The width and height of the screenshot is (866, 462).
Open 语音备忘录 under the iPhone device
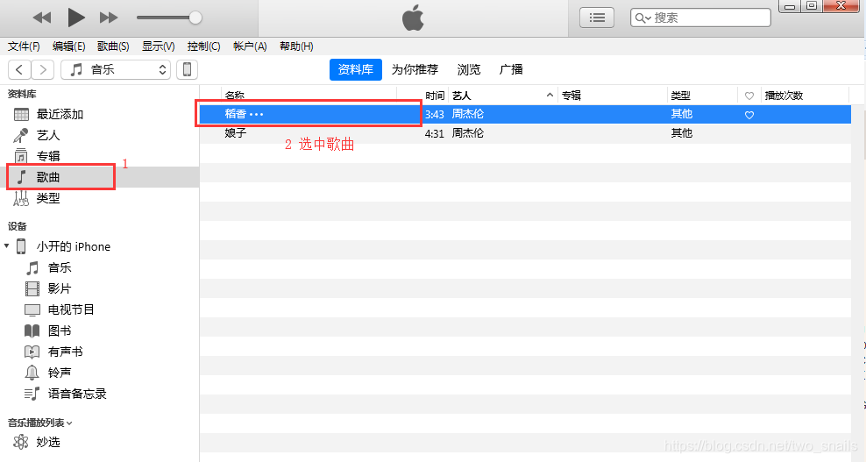(77, 394)
